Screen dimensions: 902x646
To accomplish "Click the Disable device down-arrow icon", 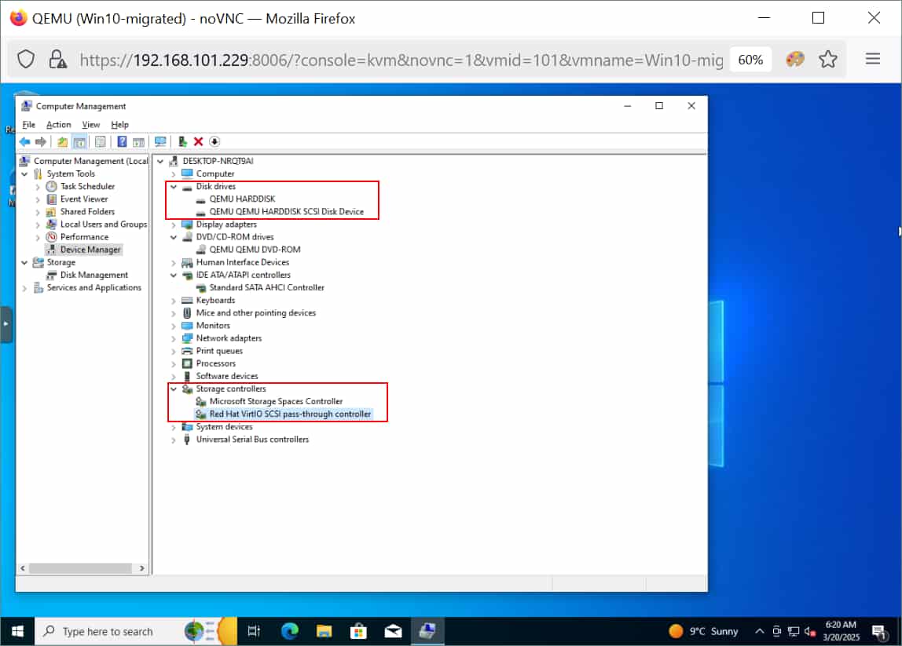I will point(214,141).
